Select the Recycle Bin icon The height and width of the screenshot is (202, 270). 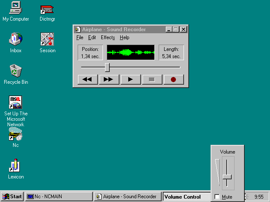[x=16, y=71]
